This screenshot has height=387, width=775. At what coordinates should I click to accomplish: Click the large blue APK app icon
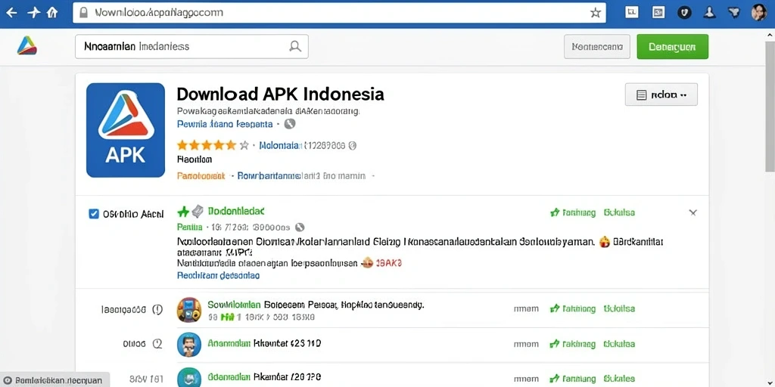point(126,130)
